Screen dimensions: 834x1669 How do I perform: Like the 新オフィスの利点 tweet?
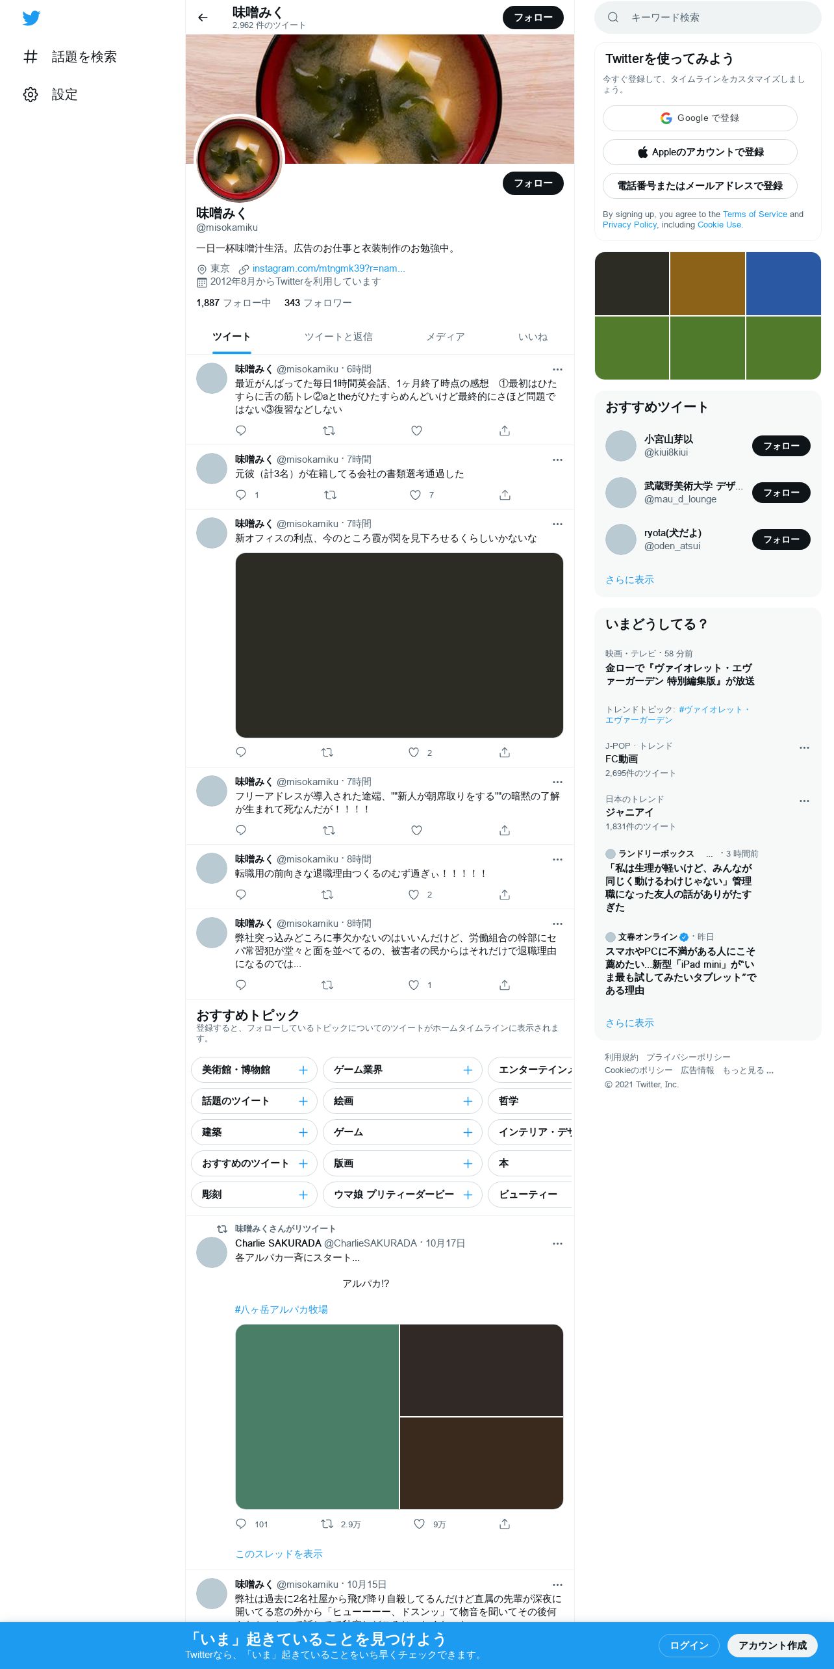click(x=414, y=752)
